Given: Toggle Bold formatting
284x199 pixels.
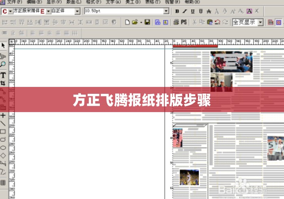Looking at the screenshot, I should [177, 11].
